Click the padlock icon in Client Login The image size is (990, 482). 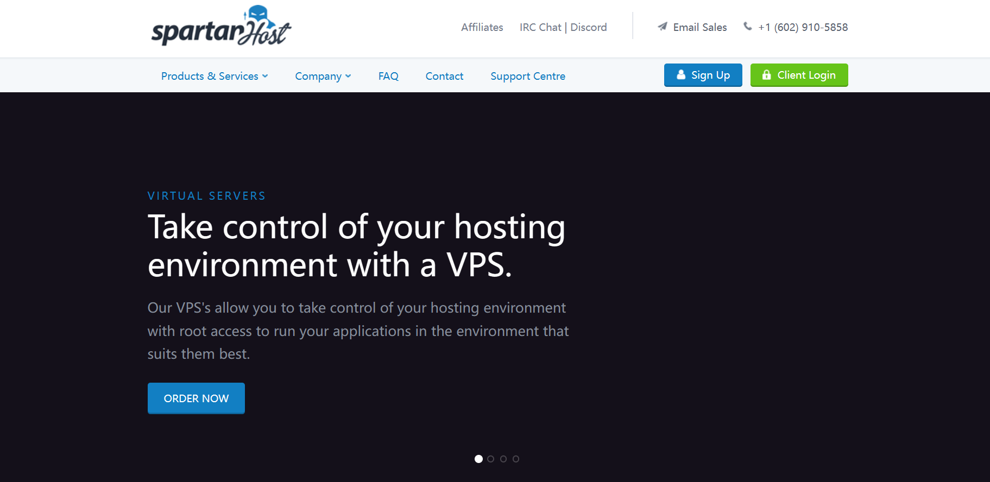click(x=766, y=75)
